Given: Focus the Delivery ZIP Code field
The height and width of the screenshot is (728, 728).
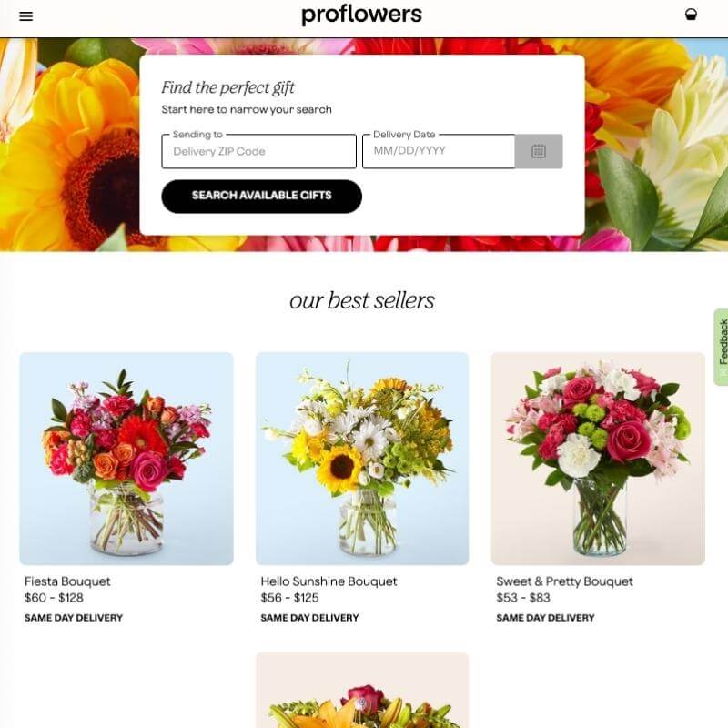Looking at the screenshot, I should click(x=258, y=151).
